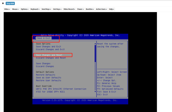Click the 'F9: Optimized Defaults' help line
The width and height of the screenshot is (172, 112).
pos(110,89)
